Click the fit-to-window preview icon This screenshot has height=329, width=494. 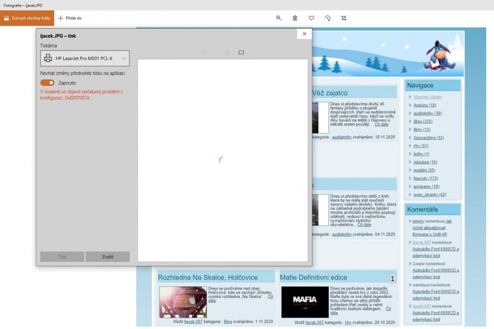coord(241,52)
